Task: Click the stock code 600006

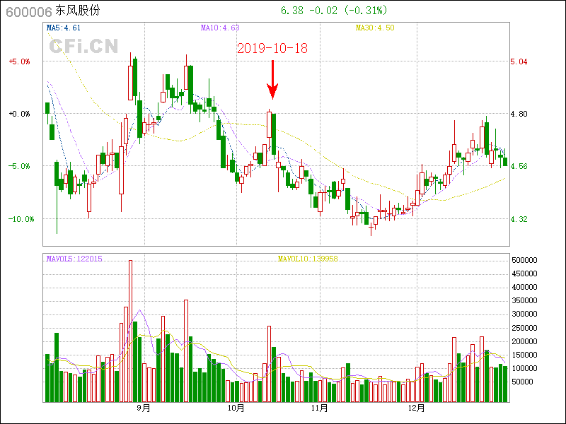Action: tap(29, 11)
